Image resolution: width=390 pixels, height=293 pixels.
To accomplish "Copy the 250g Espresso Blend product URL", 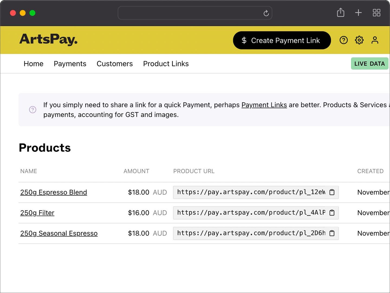I will tap(332, 192).
